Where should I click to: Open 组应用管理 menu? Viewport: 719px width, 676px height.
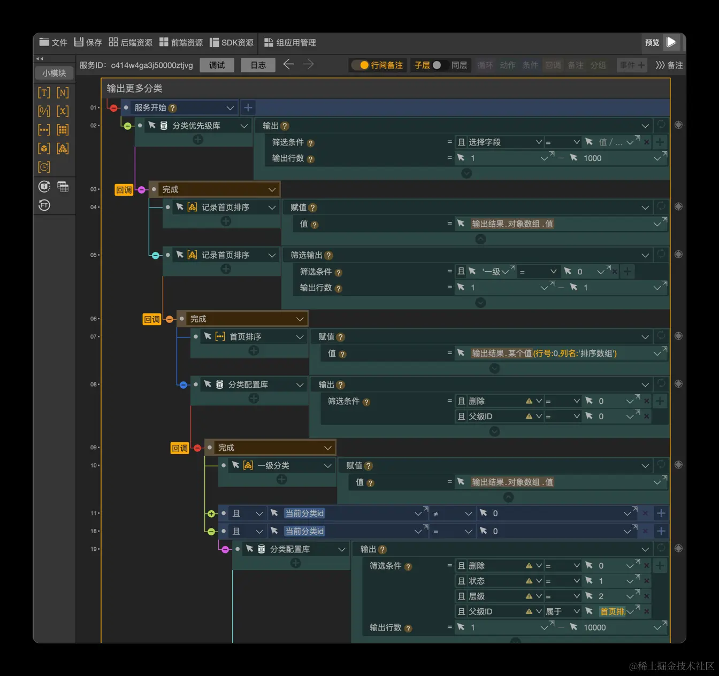tap(290, 42)
